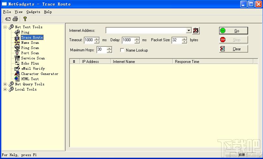The height and width of the screenshot is (159, 263).
Task: Enable the Name Lookup checkbox
Action: pos(122,50)
